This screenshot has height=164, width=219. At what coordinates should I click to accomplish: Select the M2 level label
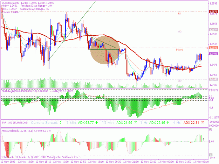pos(180,81)
